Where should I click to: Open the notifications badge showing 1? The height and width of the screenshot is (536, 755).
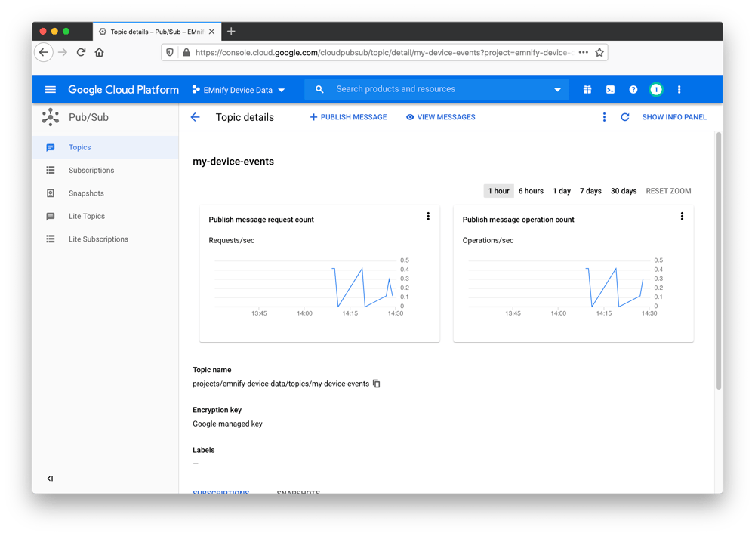coord(656,90)
